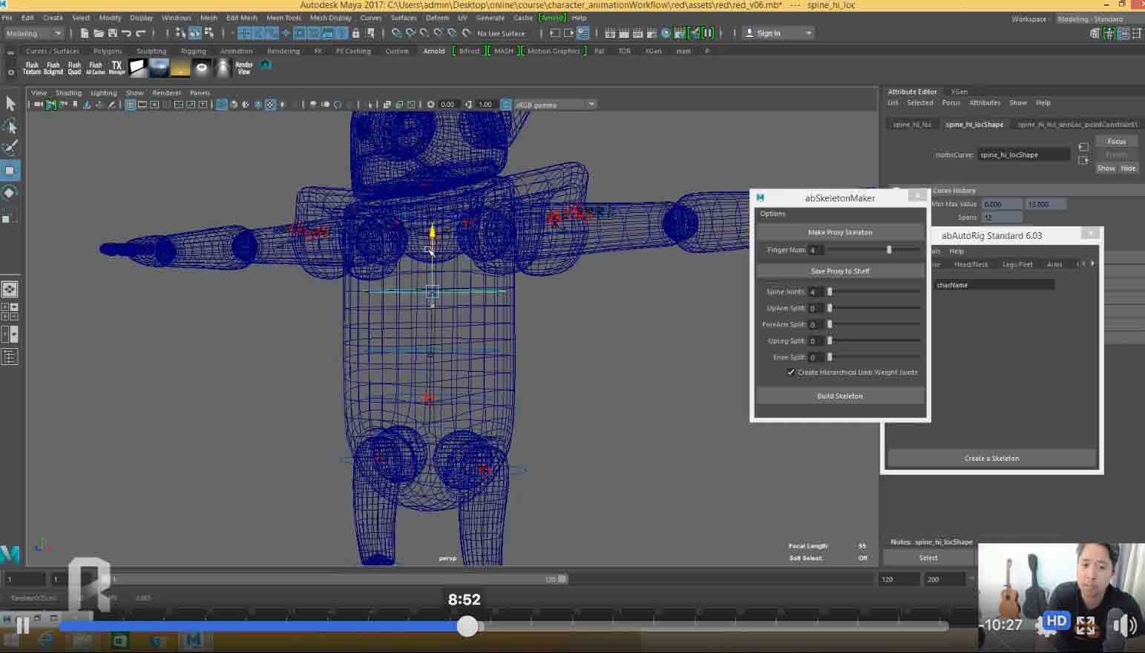Open the Mesh Tools menu
The height and width of the screenshot is (653, 1145).
(283, 18)
